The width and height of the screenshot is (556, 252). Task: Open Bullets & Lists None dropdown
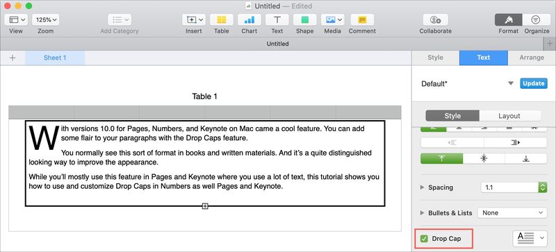point(512,212)
